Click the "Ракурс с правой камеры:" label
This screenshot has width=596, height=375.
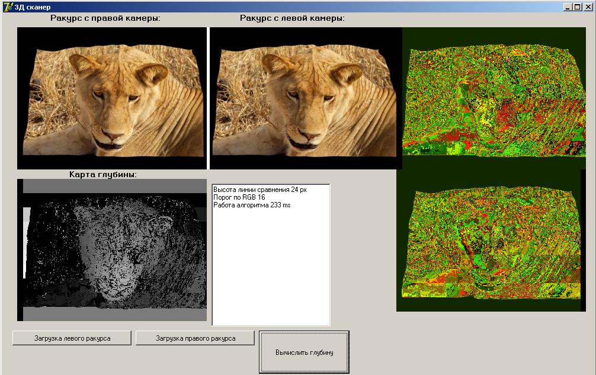105,18
